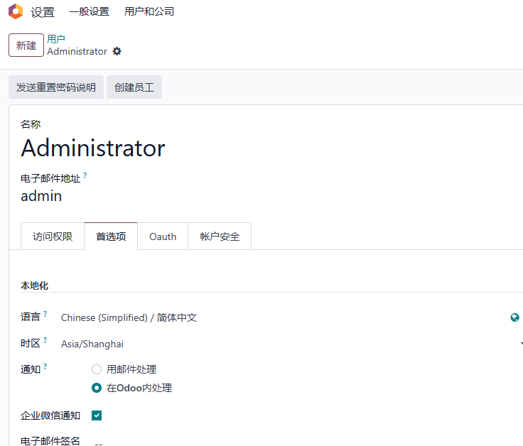Click the 用户 breadcrumb link
The height and width of the screenshot is (446, 523).
pyautogui.click(x=56, y=39)
